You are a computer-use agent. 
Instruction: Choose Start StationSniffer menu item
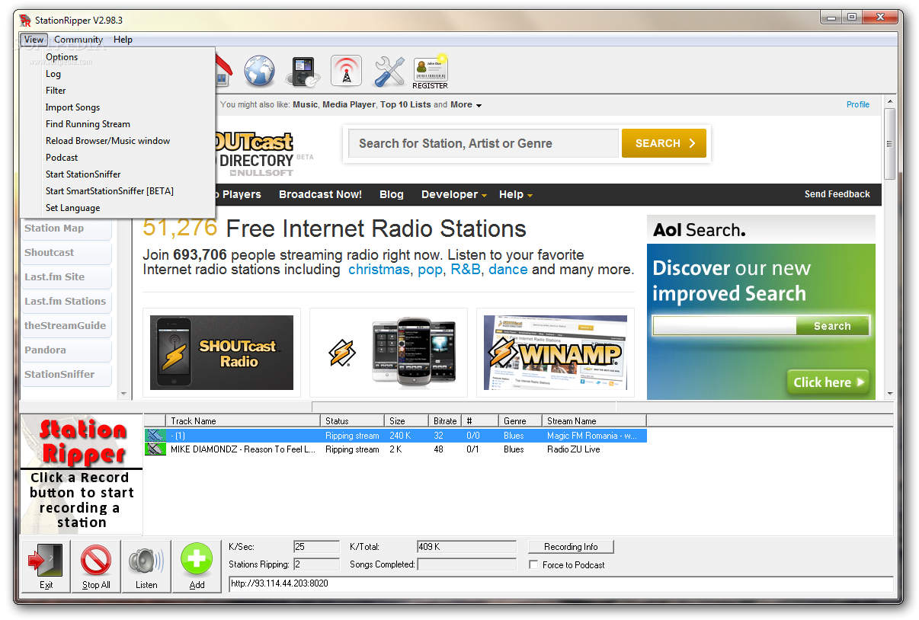[118, 174]
